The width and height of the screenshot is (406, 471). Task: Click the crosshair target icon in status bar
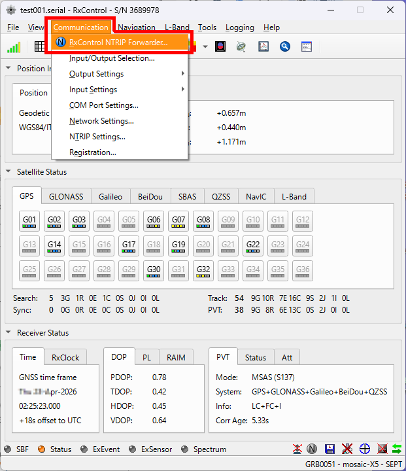tap(365, 449)
